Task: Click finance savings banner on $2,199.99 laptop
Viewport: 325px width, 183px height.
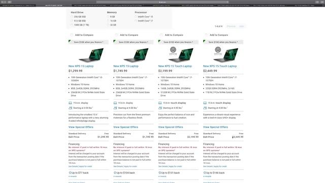Action: coord(178,42)
